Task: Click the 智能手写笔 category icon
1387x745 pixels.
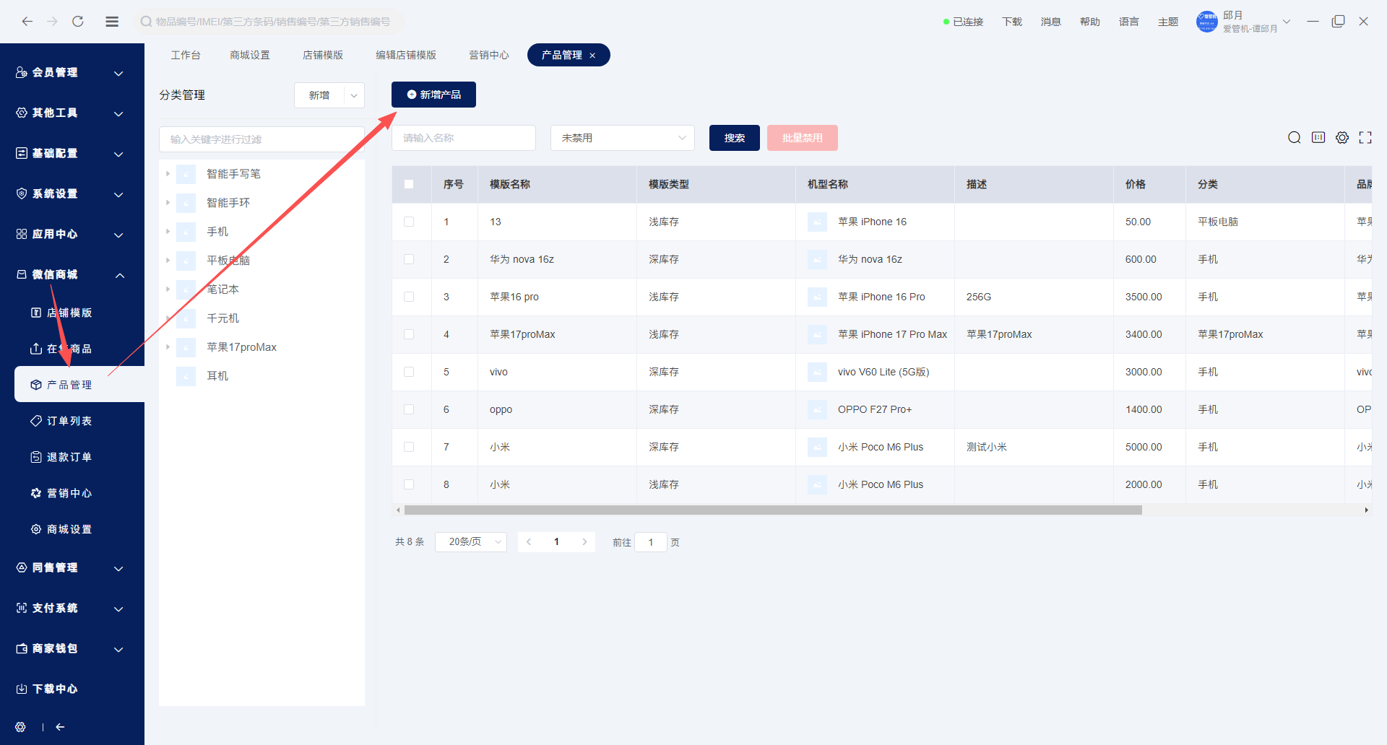Action: tap(186, 174)
